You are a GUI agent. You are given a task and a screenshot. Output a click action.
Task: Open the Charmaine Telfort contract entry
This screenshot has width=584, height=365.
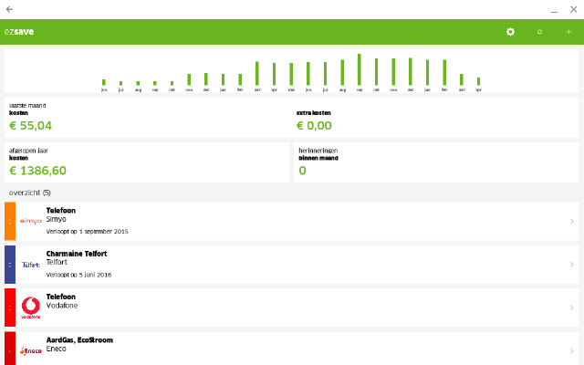point(77,254)
